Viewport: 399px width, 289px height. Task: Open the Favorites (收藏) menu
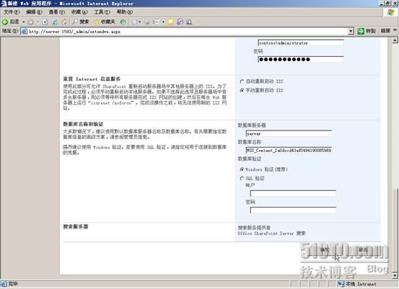point(79,12)
